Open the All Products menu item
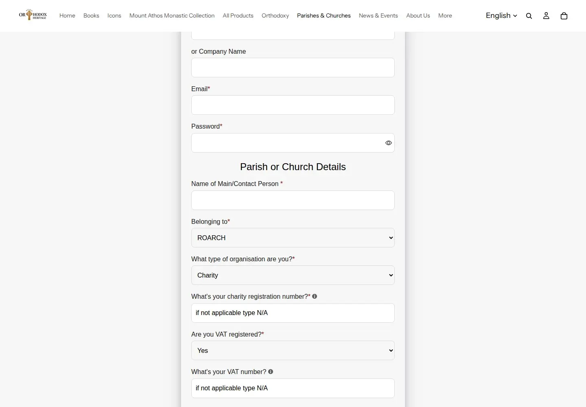Viewport: 586px width, 407px height. point(238,15)
